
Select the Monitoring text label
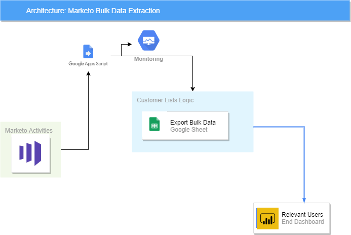click(x=148, y=59)
